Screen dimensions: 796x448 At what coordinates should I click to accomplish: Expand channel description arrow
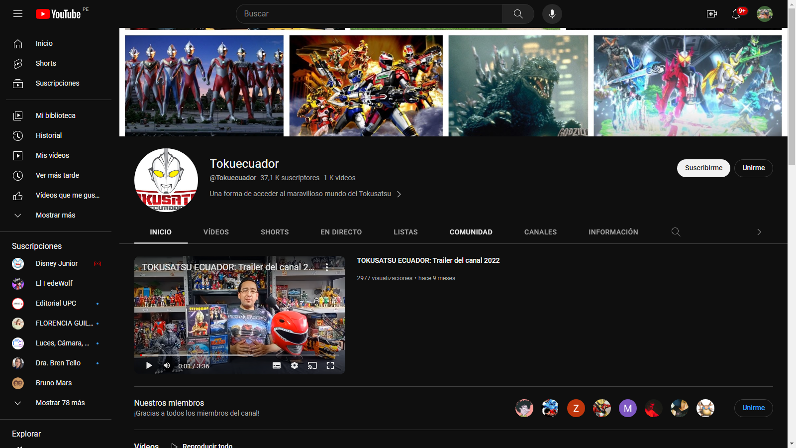pyautogui.click(x=399, y=194)
